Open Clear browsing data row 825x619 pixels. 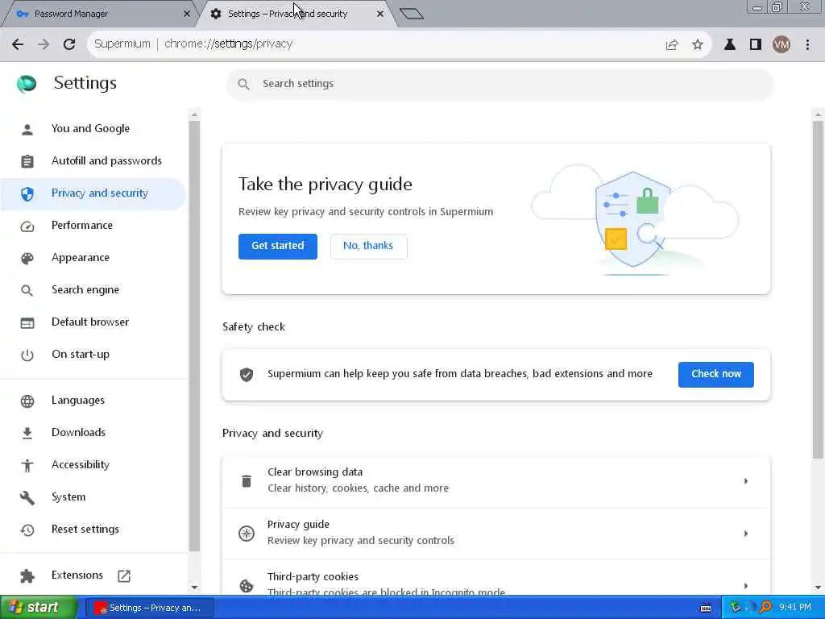pos(496,481)
